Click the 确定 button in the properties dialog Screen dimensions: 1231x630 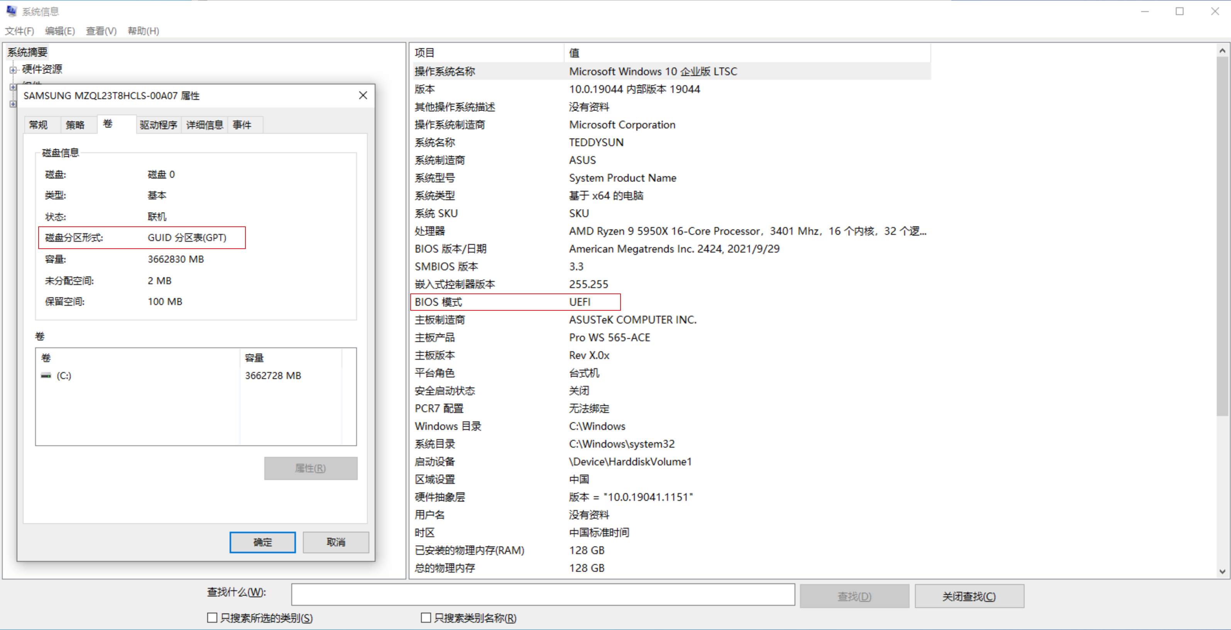tap(262, 542)
